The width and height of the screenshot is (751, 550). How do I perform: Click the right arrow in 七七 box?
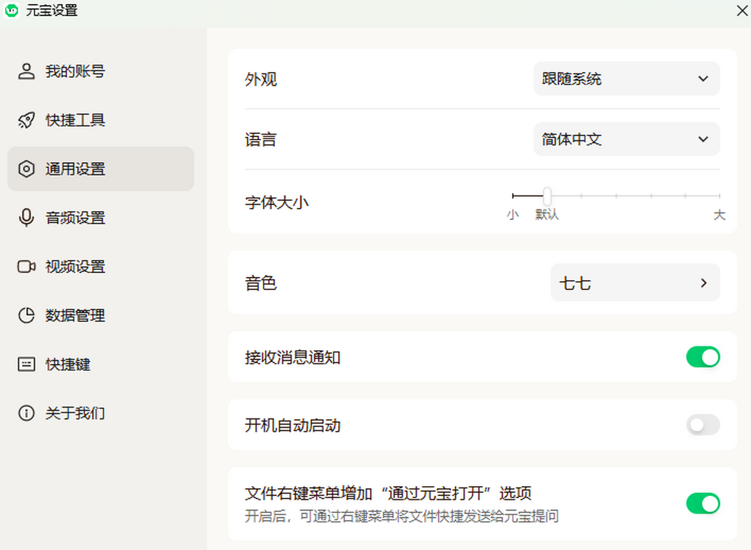[703, 283]
